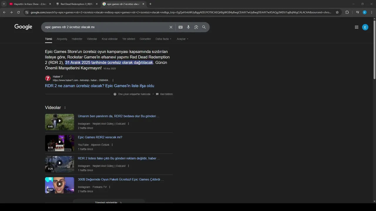
Task: Expand the Araçlar dropdown
Action: point(182,39)
